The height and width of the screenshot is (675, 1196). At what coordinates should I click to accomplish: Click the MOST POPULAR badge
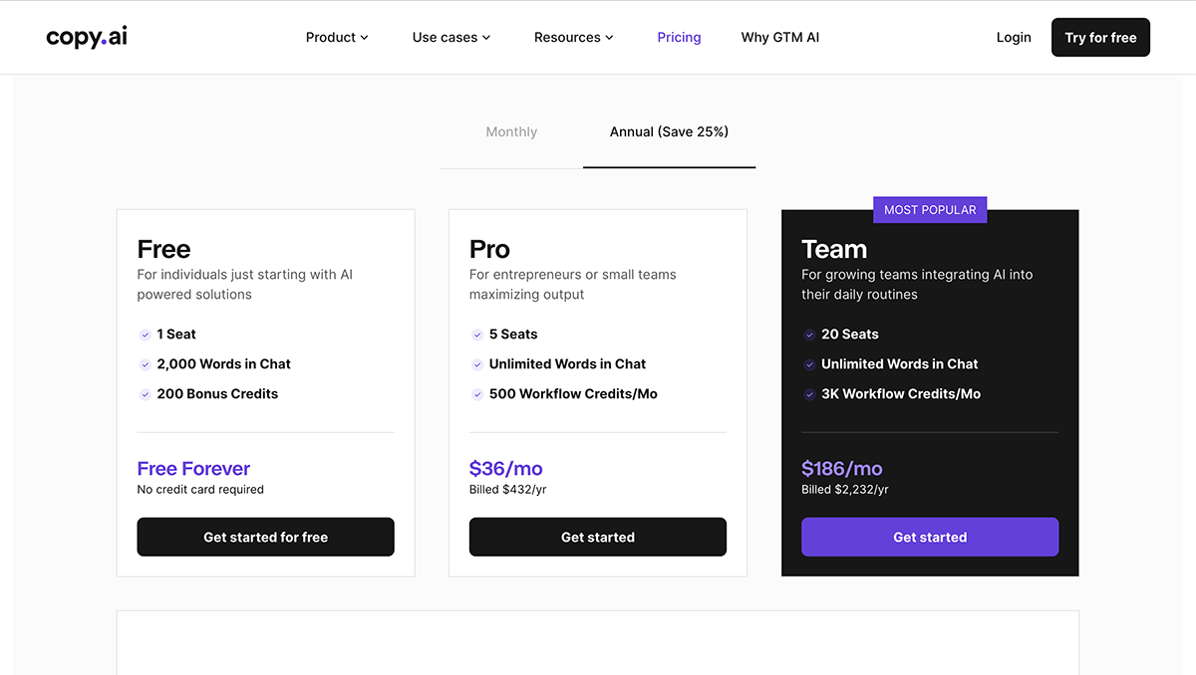coord(930,210)
